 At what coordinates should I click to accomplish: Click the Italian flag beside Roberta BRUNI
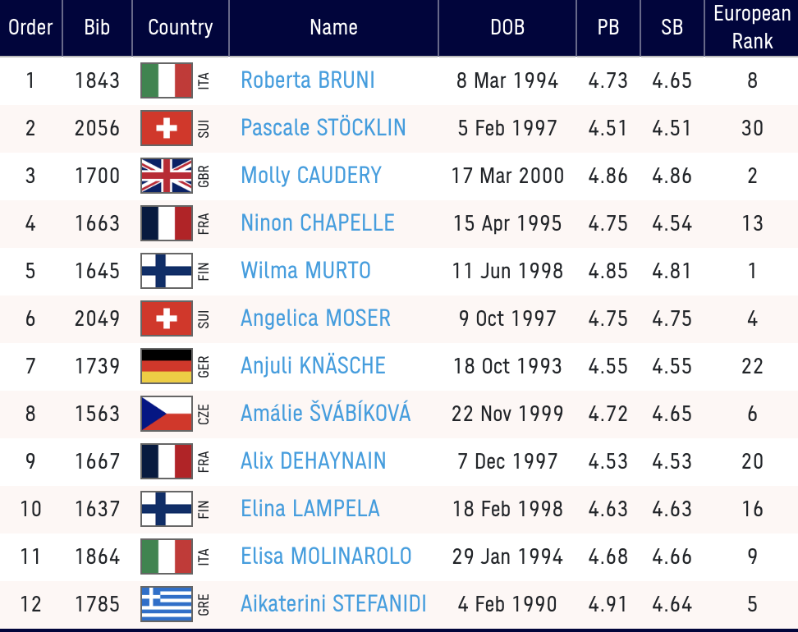click(167, 80)
